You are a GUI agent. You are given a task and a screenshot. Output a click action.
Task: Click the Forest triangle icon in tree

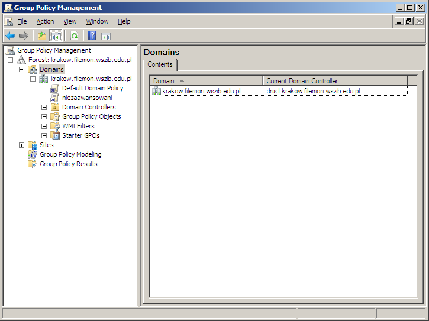(21, 60)
